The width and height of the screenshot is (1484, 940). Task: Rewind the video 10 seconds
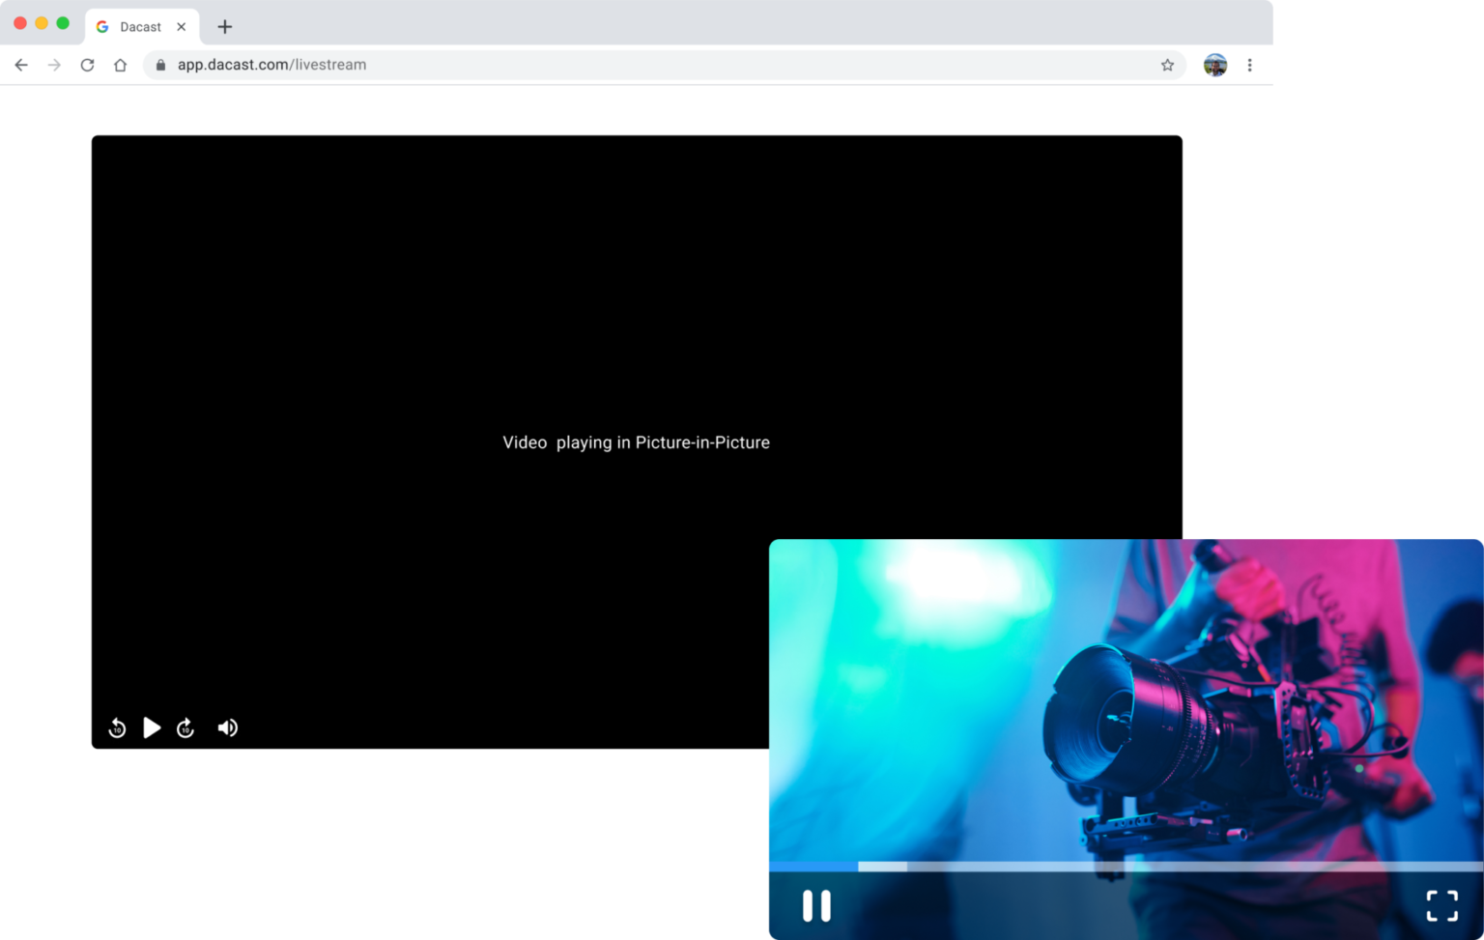pos(117,727)
